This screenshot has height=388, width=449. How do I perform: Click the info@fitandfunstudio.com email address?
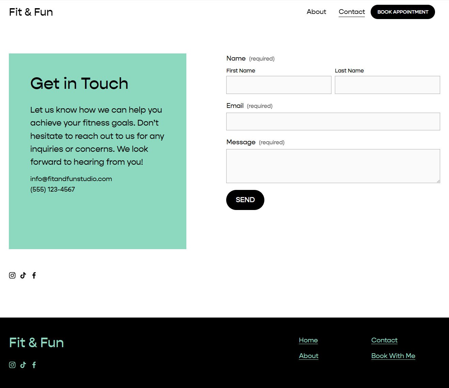click(x=71, y=179)
